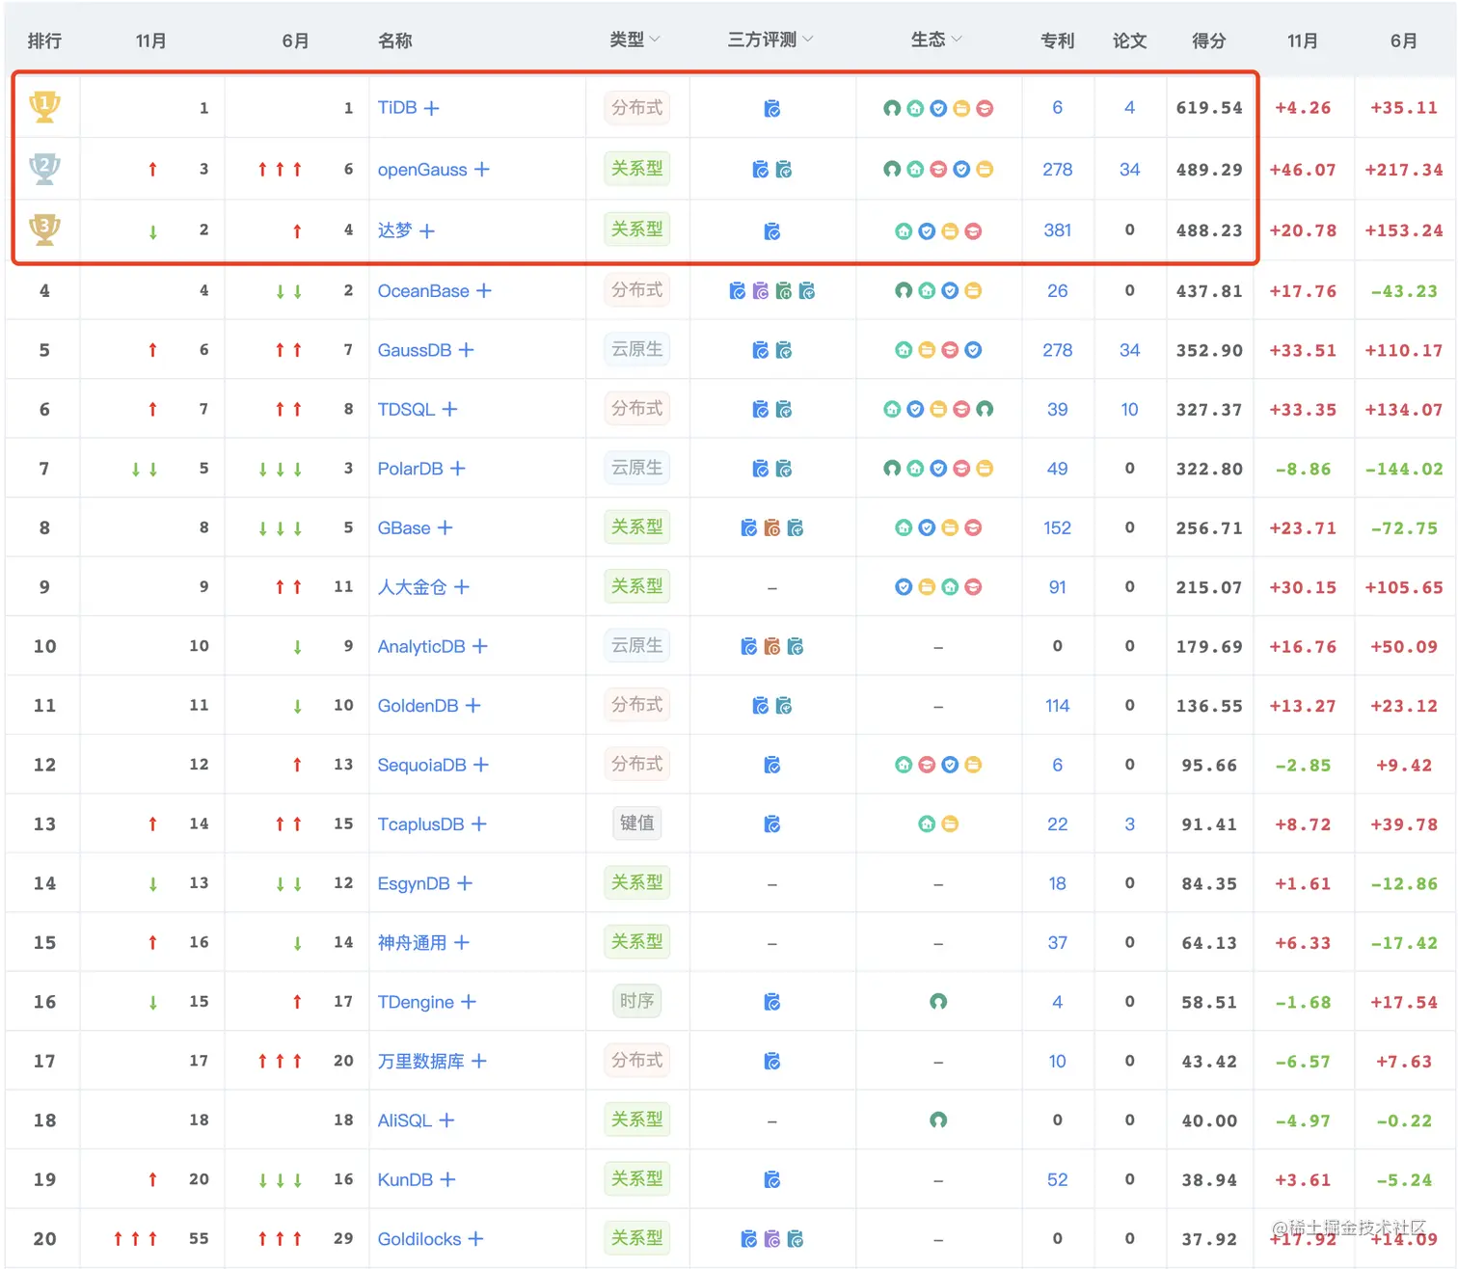
Task: Click the 114 patent count for GoldenDB
Action: 1058,706
